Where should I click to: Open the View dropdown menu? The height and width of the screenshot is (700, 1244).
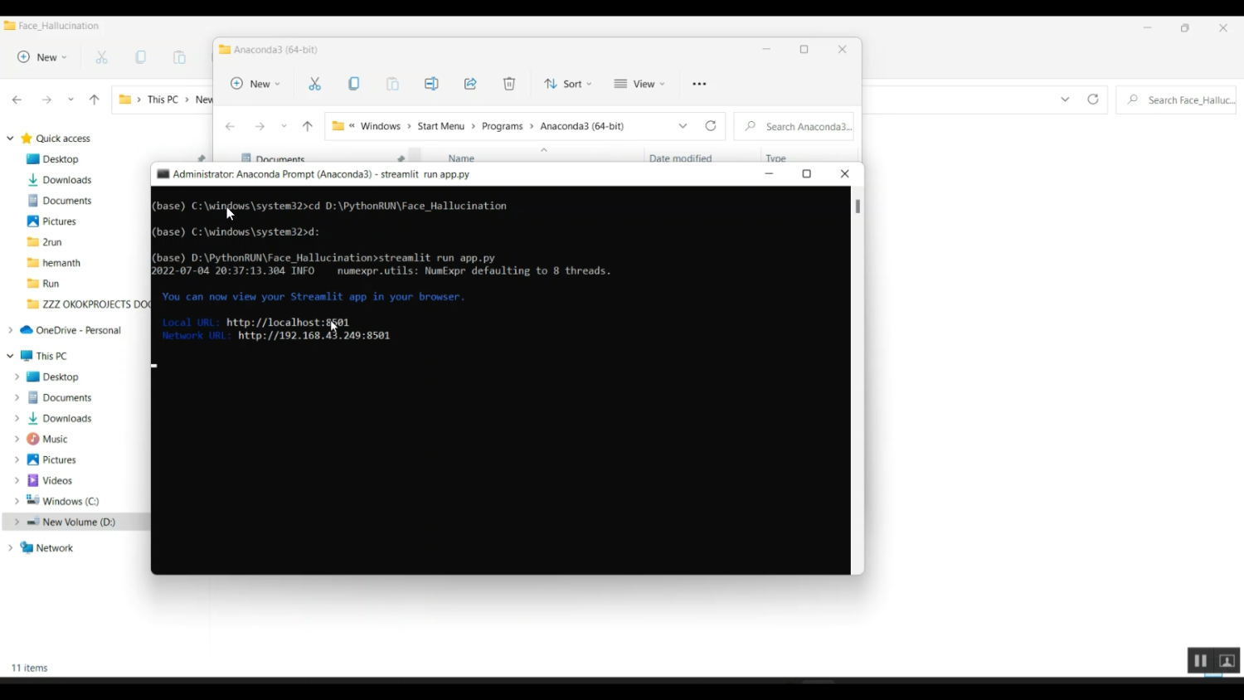pyautogui.click(x=639, y=84)
